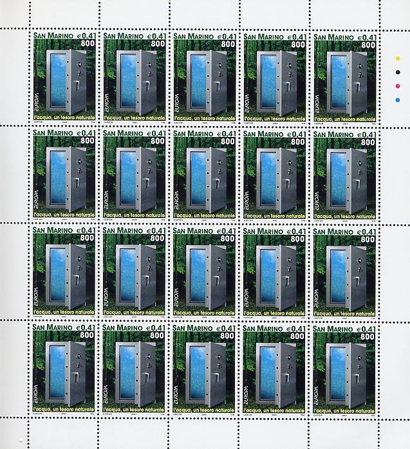Select the stamp in bottom row, fourth column

coord(274,371)
